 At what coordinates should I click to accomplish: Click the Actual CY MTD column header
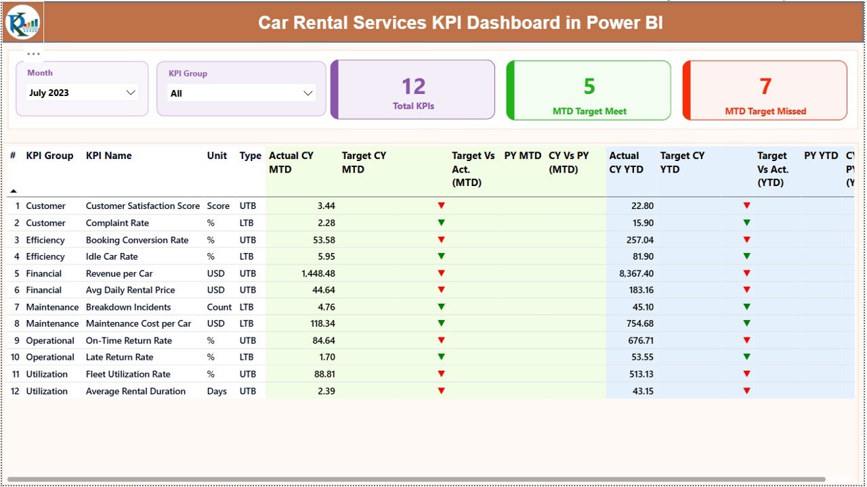[291, 162]
